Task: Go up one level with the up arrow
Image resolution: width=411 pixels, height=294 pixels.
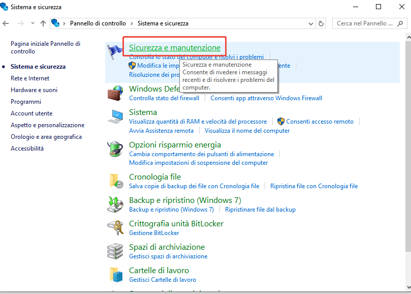Action: click(43, 23)
